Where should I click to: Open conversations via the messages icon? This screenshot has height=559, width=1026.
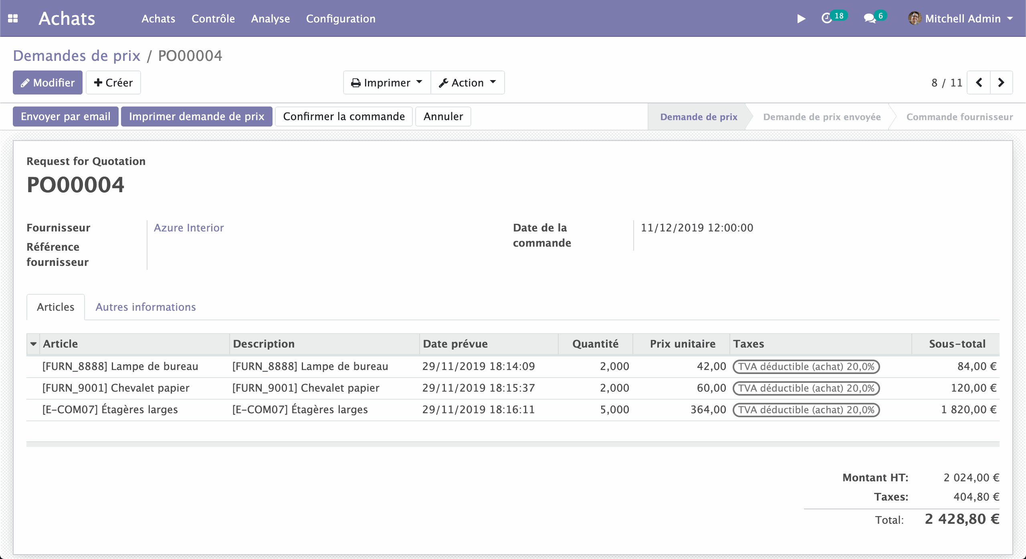(869, 18)
